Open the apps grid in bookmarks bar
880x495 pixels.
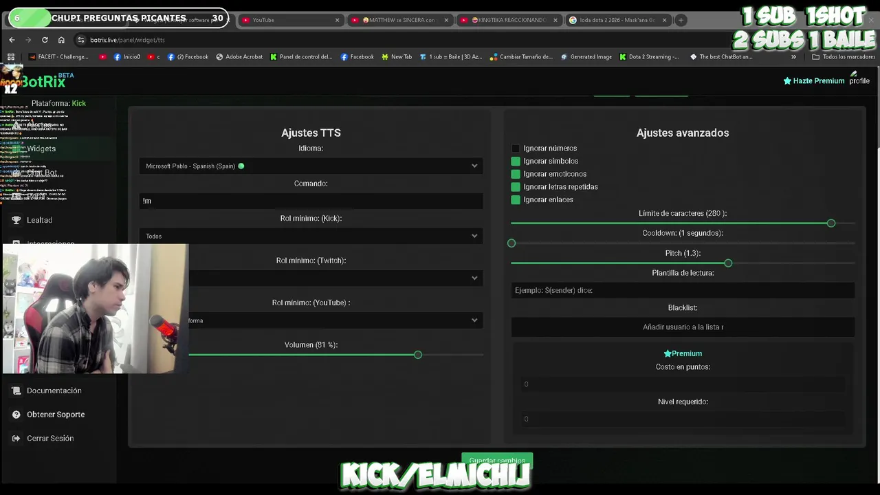click(x=11, y=57)
